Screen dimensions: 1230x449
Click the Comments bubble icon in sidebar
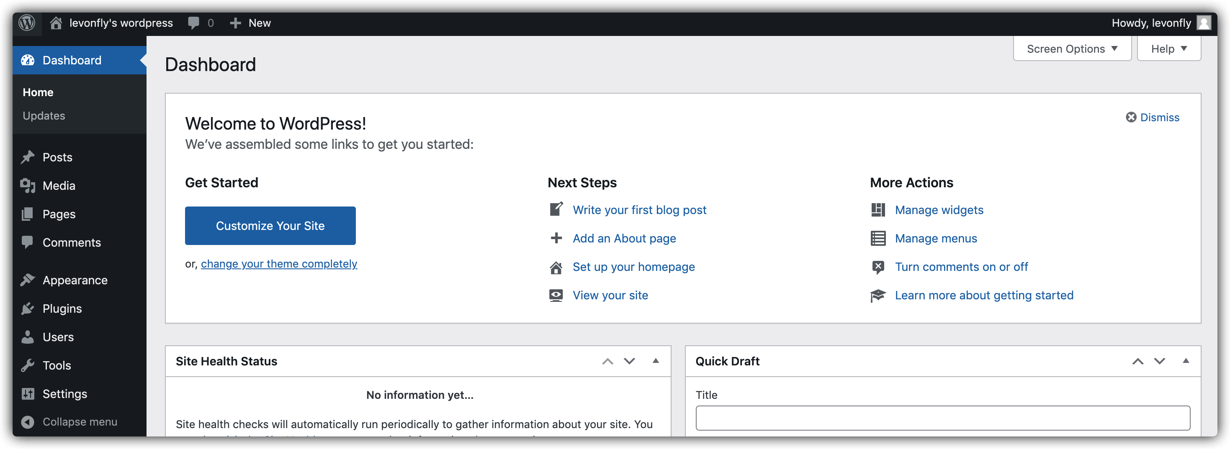28,242
